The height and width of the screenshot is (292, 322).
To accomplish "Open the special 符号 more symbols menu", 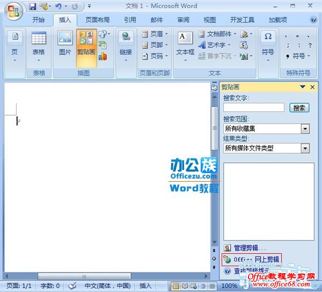I will tap(298, 56).
